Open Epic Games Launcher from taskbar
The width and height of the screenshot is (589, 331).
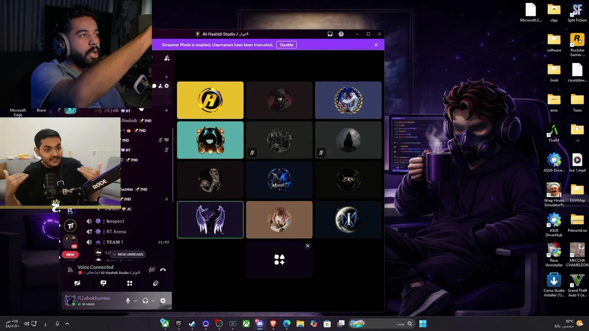point(179,324)
